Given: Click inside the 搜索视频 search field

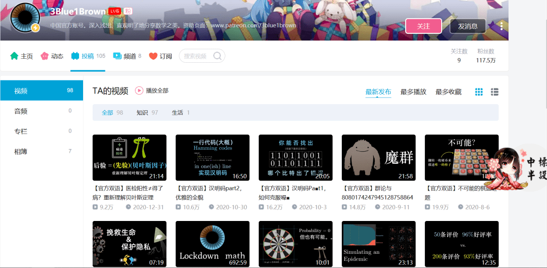Looking at the screenshot, I should coord(197,56).
